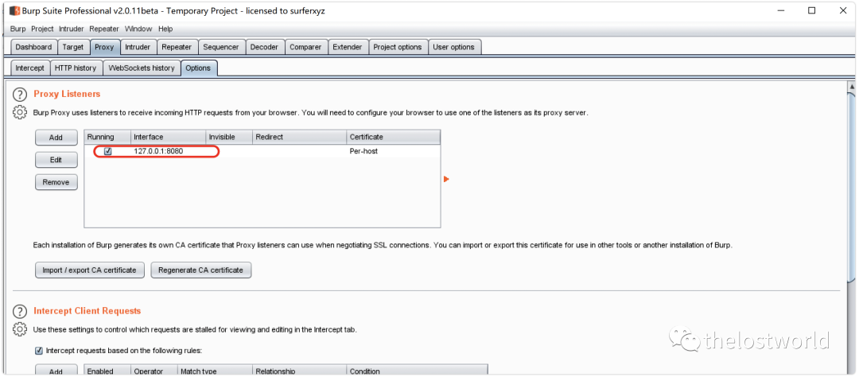Maximize the Burp Suite window

812,10
